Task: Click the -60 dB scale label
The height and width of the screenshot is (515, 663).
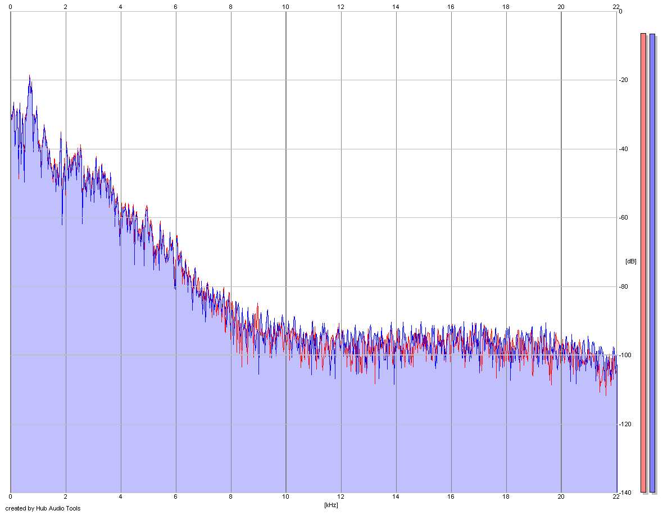Action: (x=624, y=217)
